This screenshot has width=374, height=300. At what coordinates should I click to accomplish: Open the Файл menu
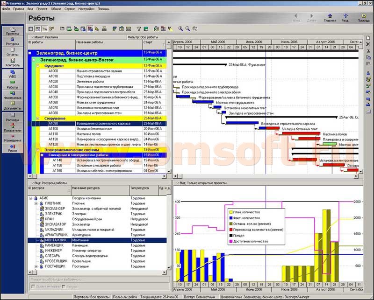pos(6,9)
